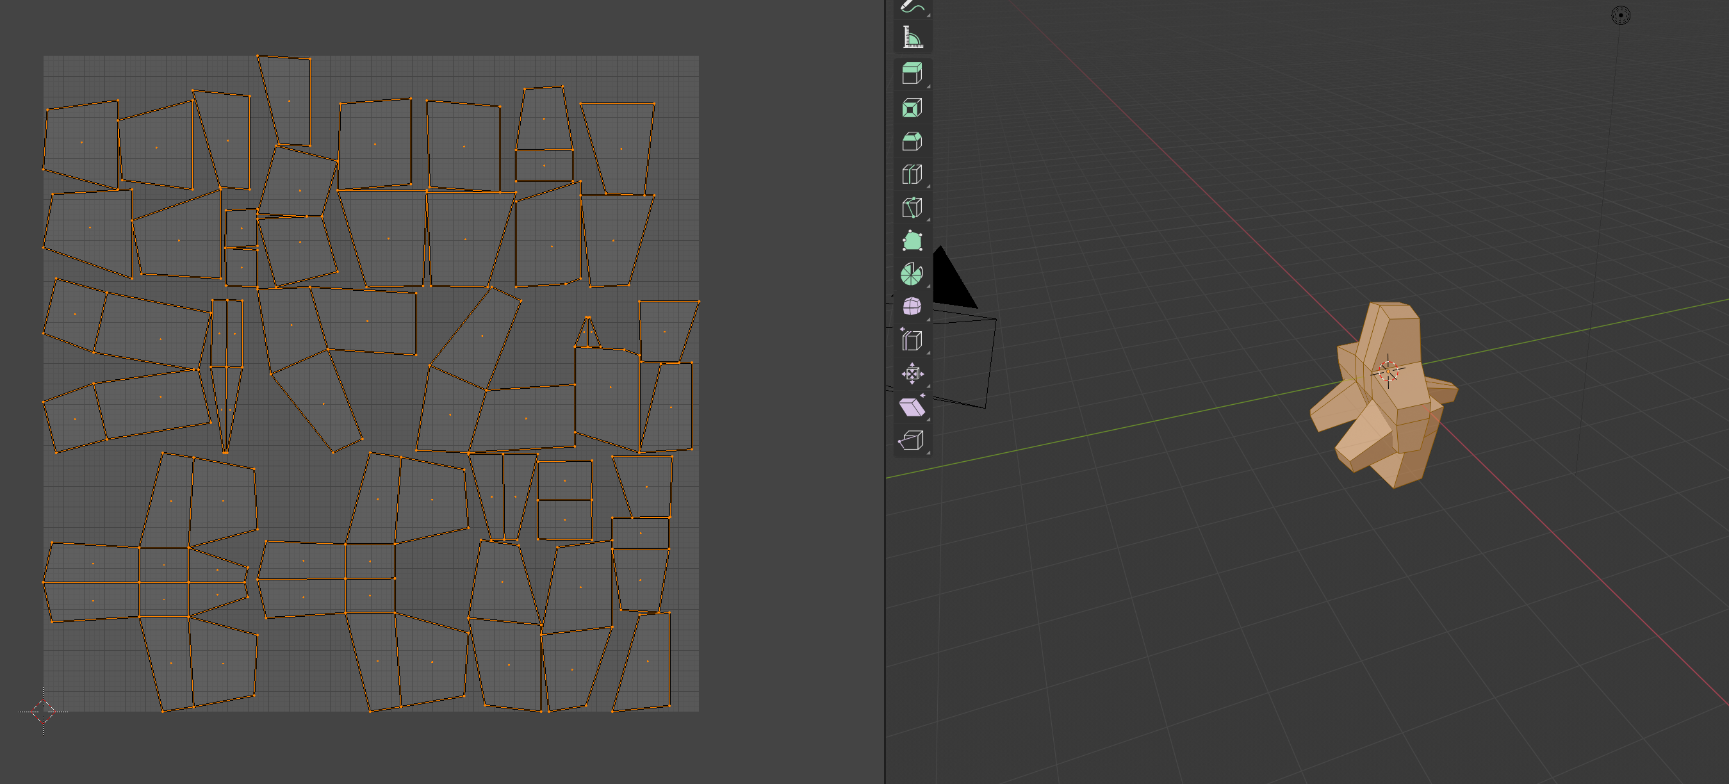Activate the Loop Cut tool
Screen dimensions: 1729x784
point(912,174)
